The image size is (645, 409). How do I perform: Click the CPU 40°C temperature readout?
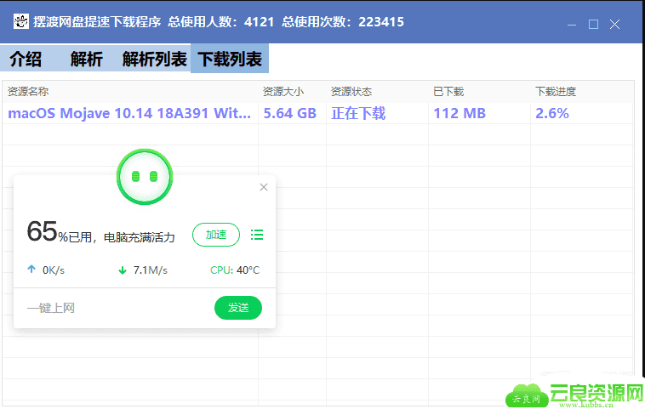coord(235,270)
